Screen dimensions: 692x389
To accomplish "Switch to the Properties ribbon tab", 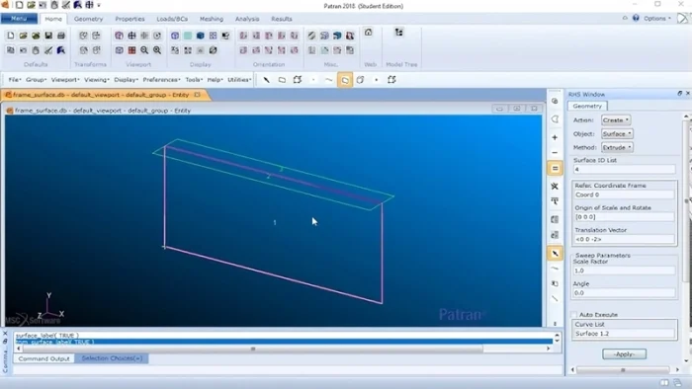I will pos(130,19).
